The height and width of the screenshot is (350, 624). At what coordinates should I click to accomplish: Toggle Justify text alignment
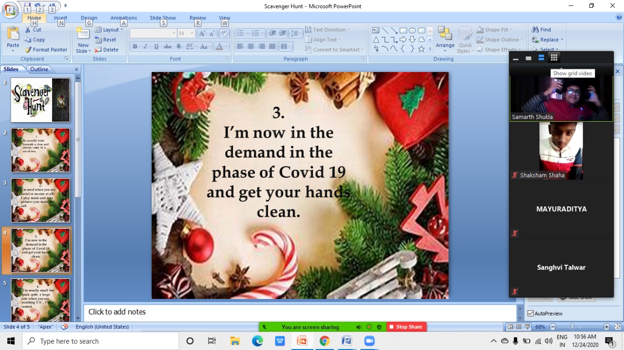[x=272, y=47]
